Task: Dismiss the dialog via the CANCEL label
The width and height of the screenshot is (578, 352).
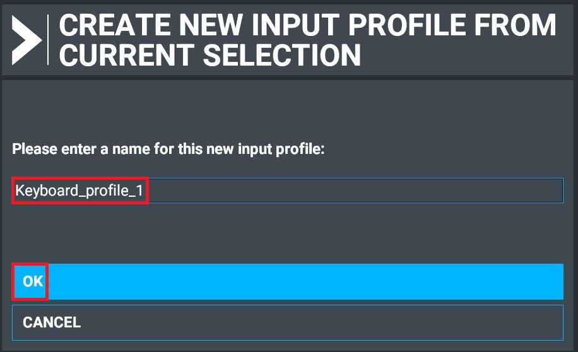Action: tap(52, 322)
